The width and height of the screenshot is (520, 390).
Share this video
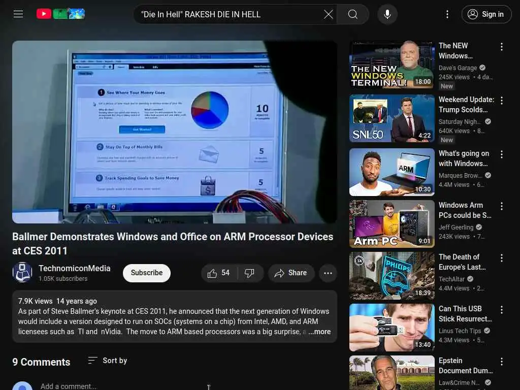coord(291,273)
